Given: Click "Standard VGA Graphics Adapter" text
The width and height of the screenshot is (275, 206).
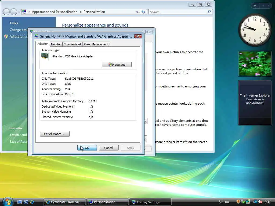Looking at the screenshot, I should 73,56.
